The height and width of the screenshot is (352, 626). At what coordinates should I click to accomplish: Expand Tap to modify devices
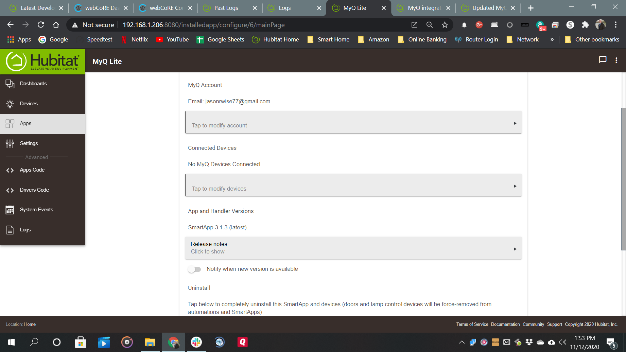click(x=353, y=185)
